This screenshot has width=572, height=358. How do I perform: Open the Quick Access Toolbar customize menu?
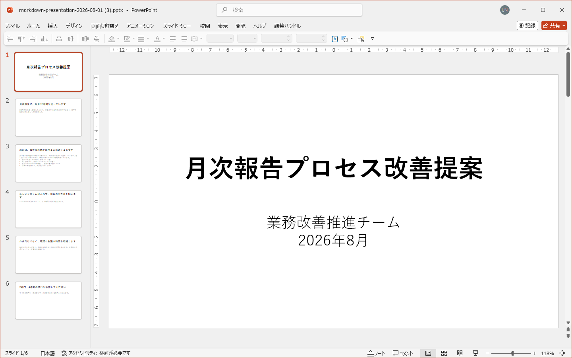point(372,39)
